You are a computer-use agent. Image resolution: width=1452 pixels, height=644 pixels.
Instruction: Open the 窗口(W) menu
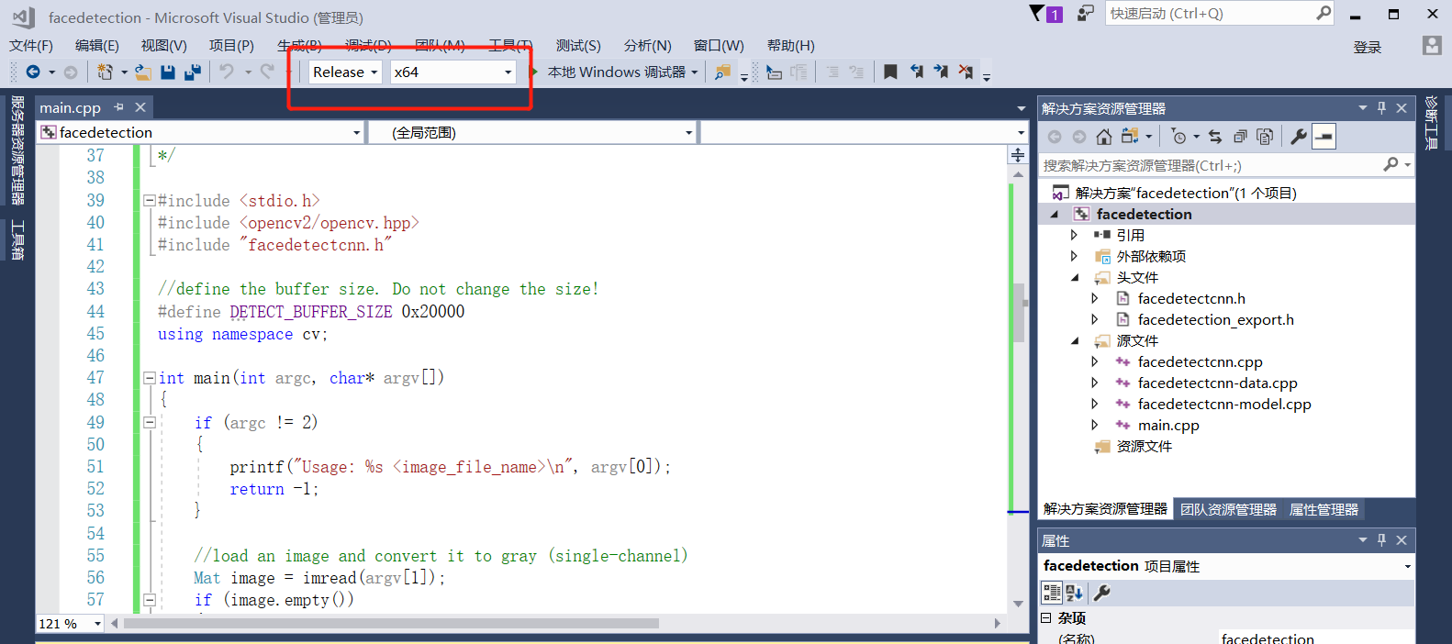click(x=719, y=46)
